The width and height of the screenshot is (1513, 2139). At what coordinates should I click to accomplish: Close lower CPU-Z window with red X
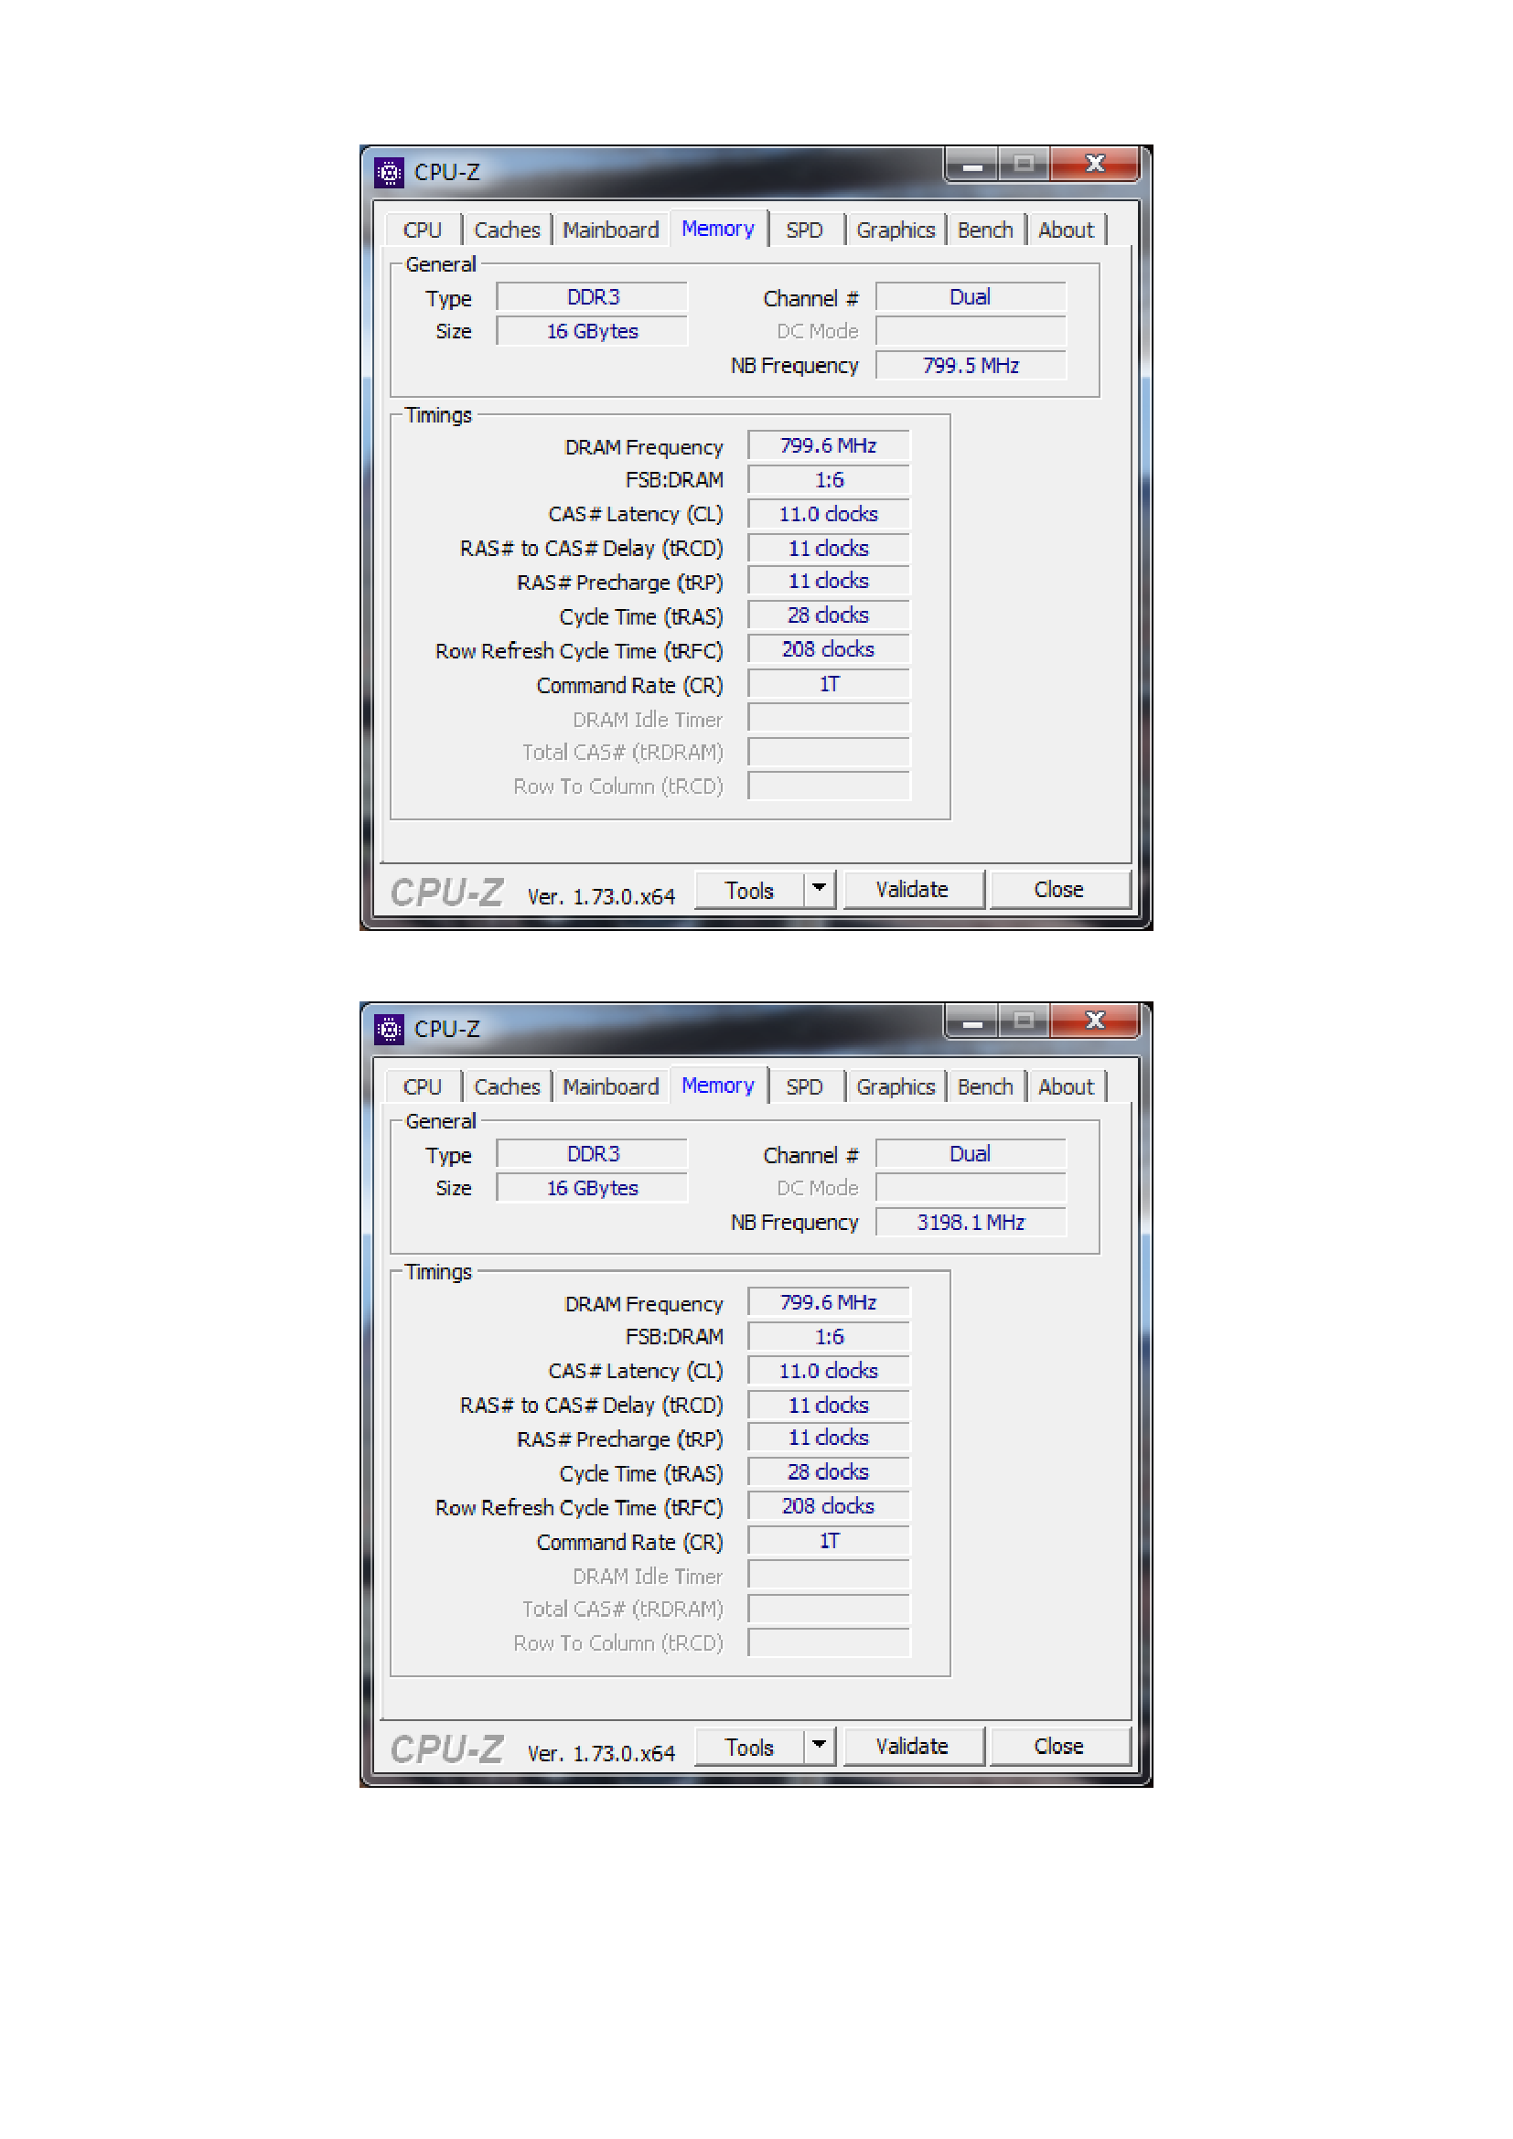click(1096, 1022)
